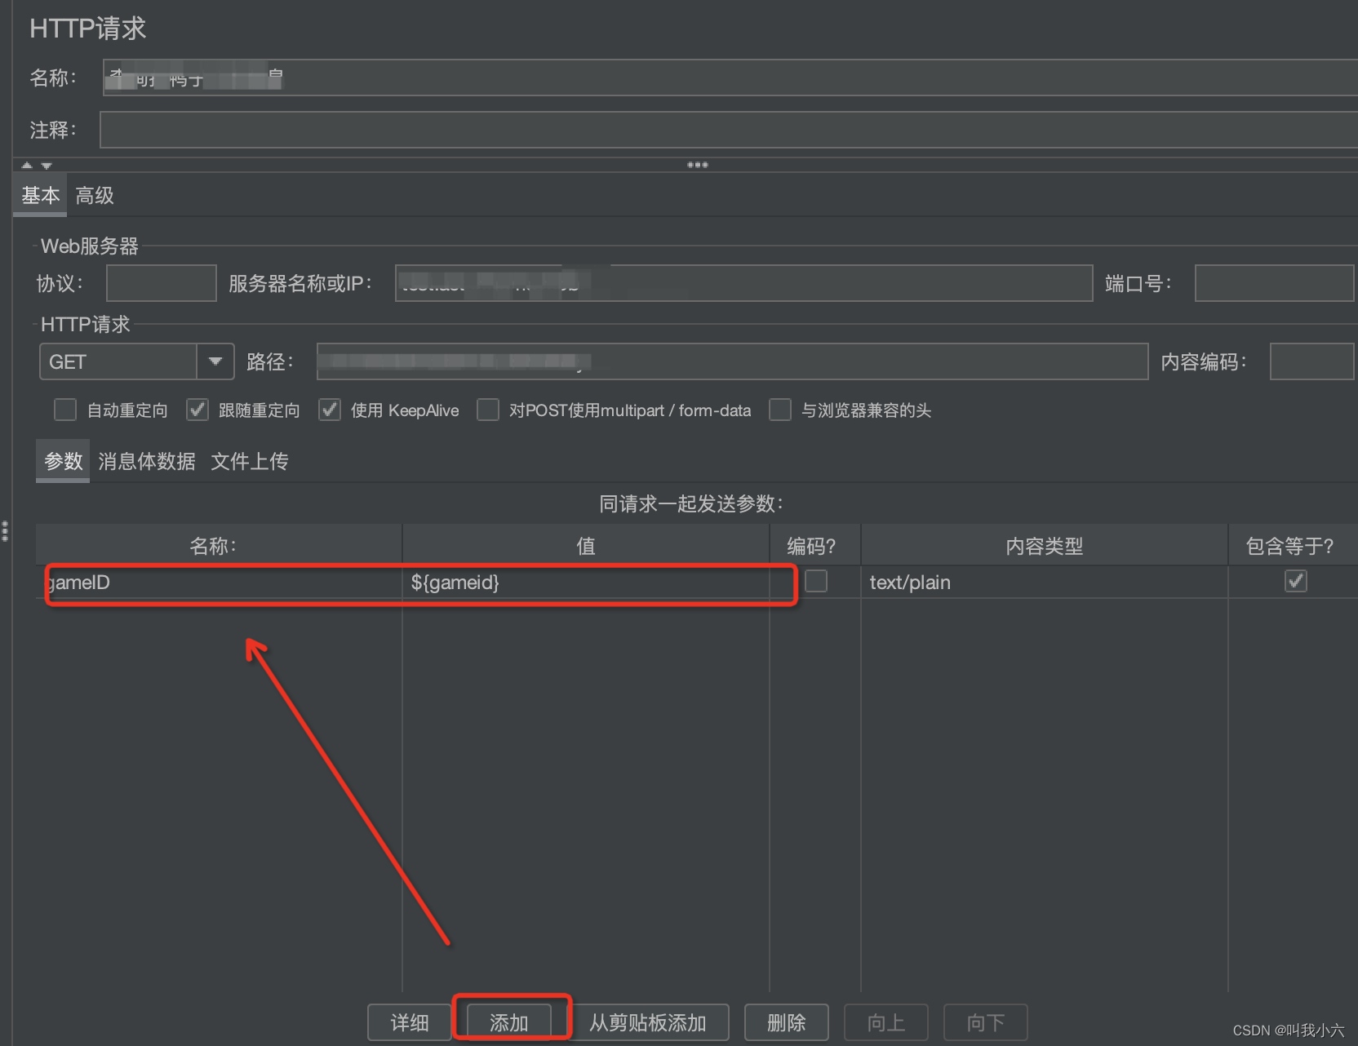The image size is (1358, 1046).
Task: Click the 向下 button
Action: pos(986,1022)
